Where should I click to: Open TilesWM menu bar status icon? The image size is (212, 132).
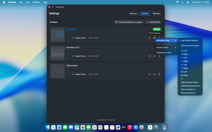point(178,2)
